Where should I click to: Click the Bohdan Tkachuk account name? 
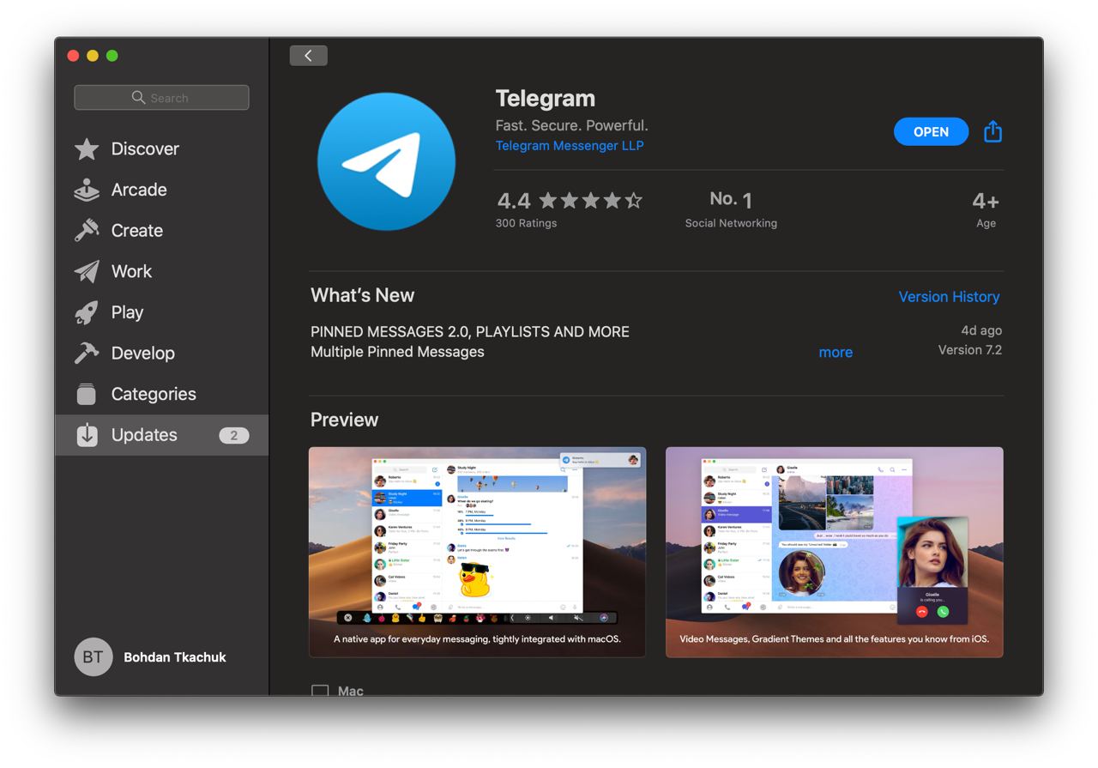[x=175, y=657]
